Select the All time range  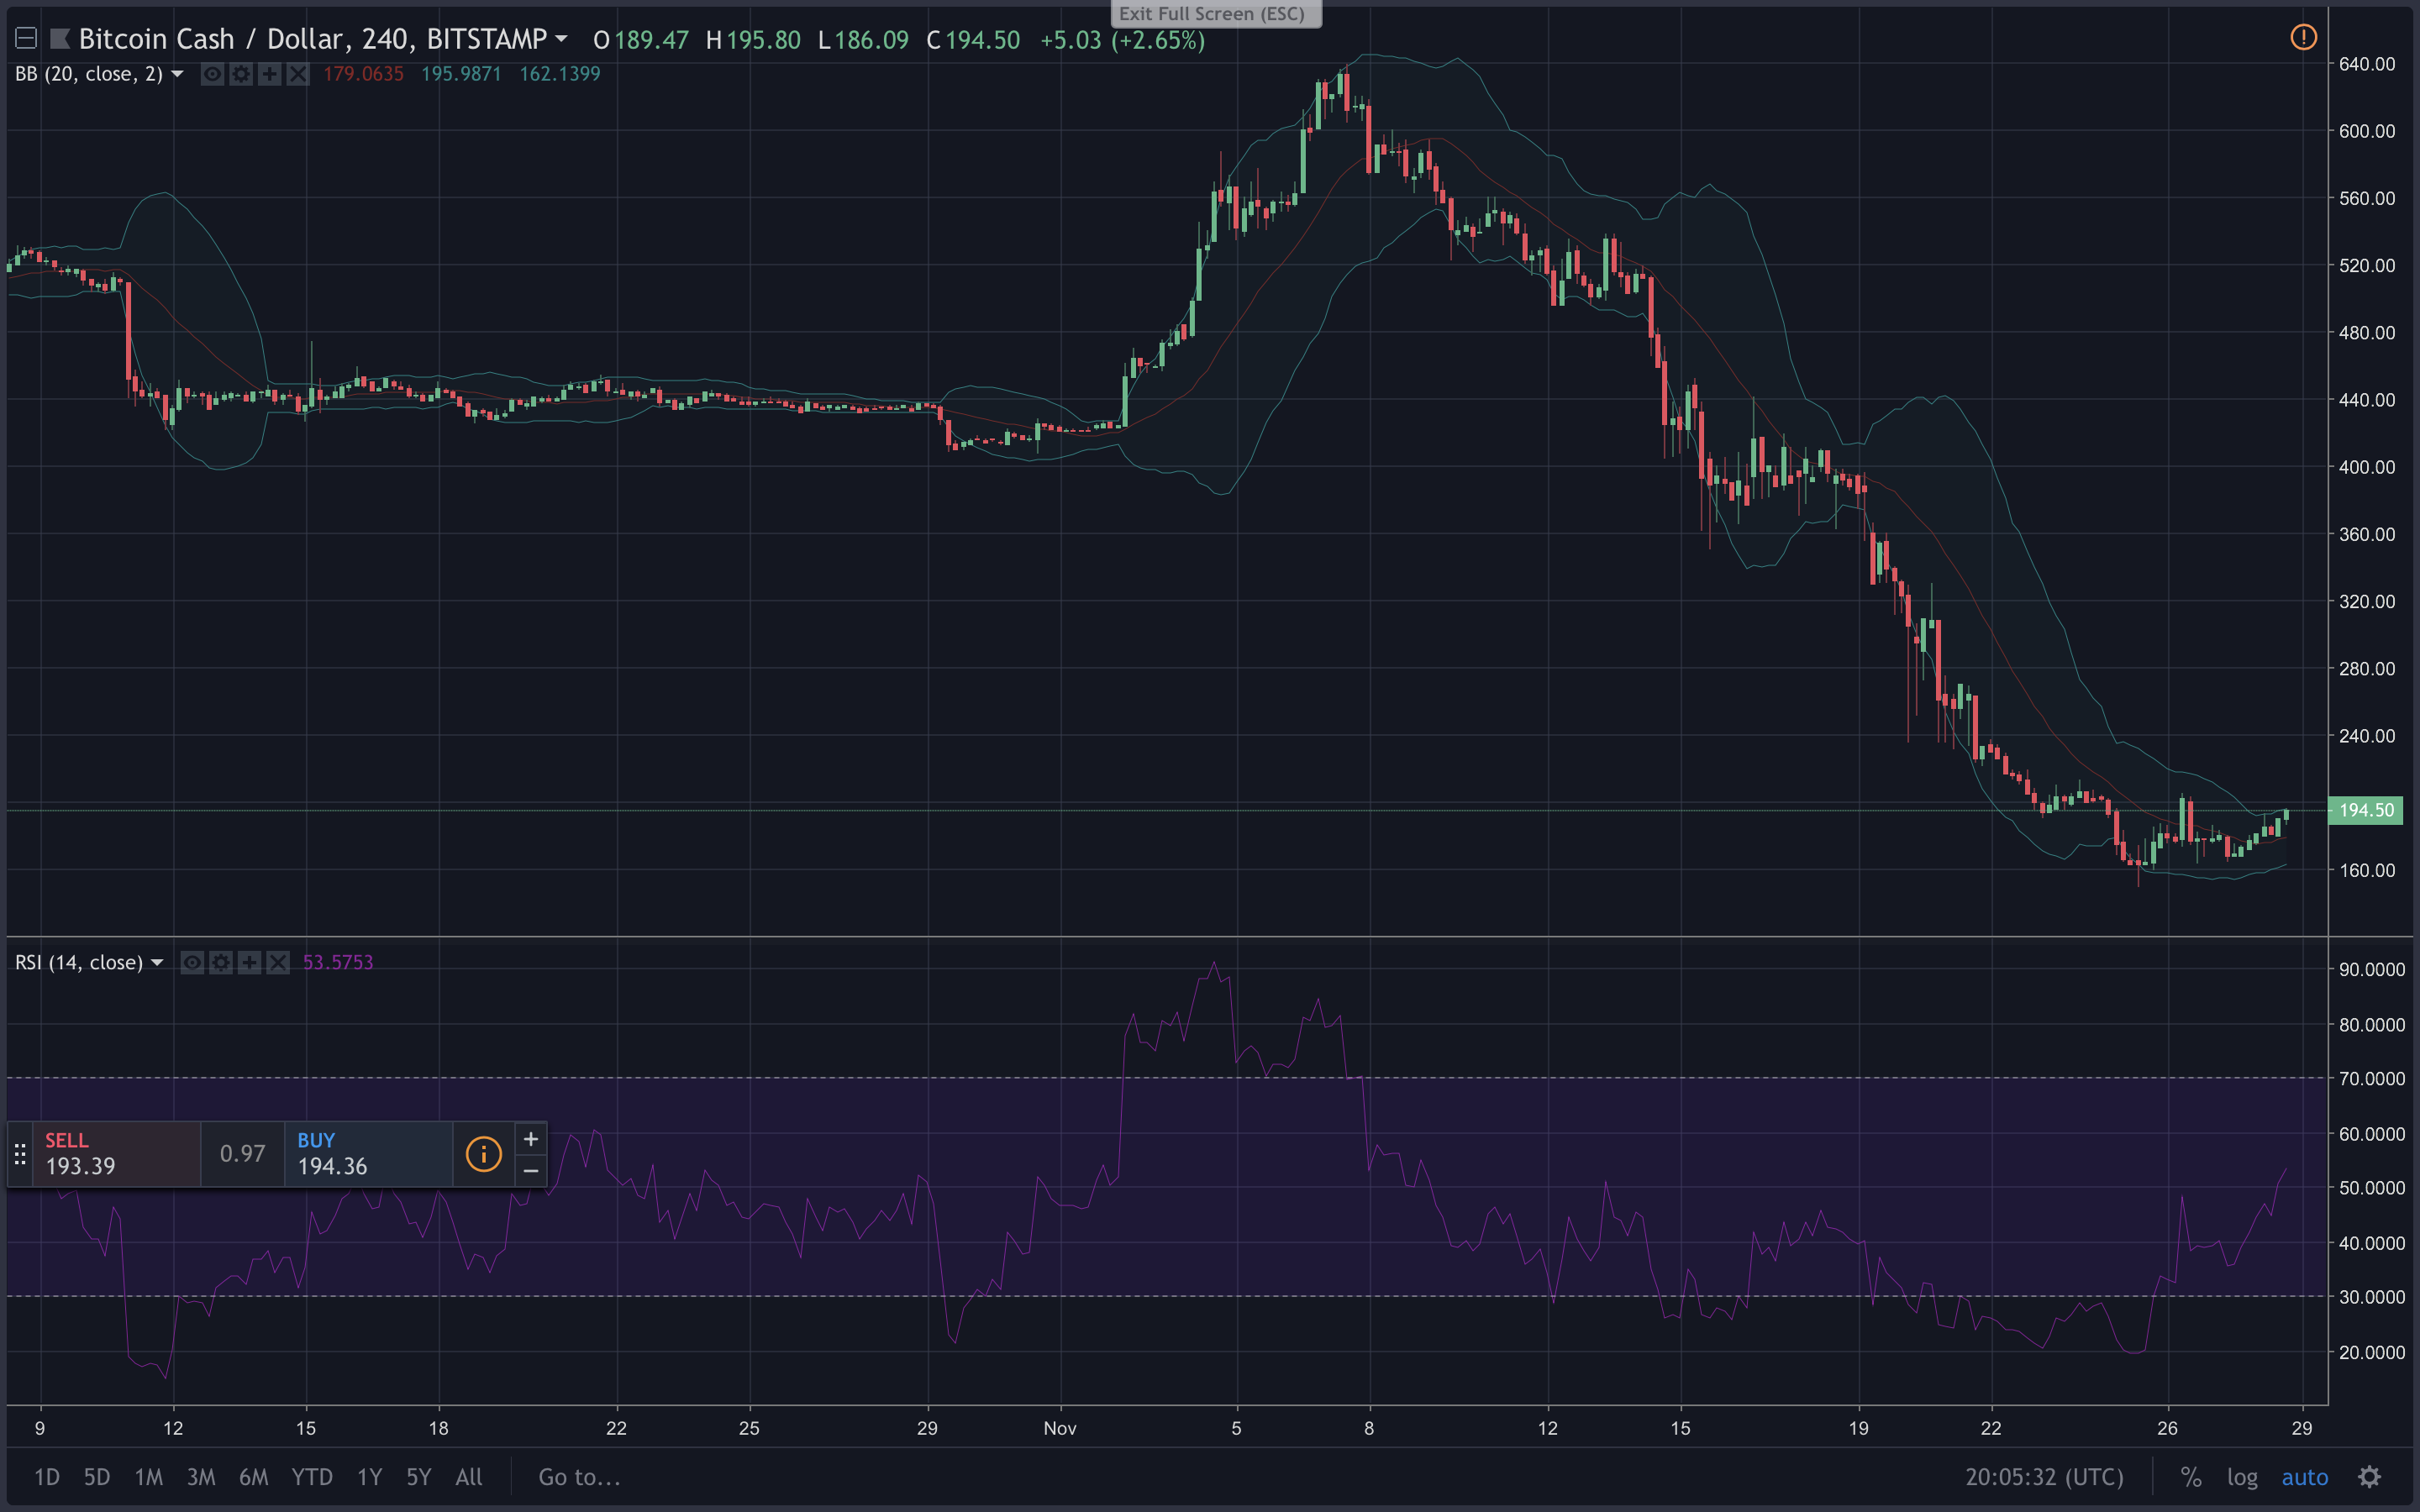pos(469,1477)
